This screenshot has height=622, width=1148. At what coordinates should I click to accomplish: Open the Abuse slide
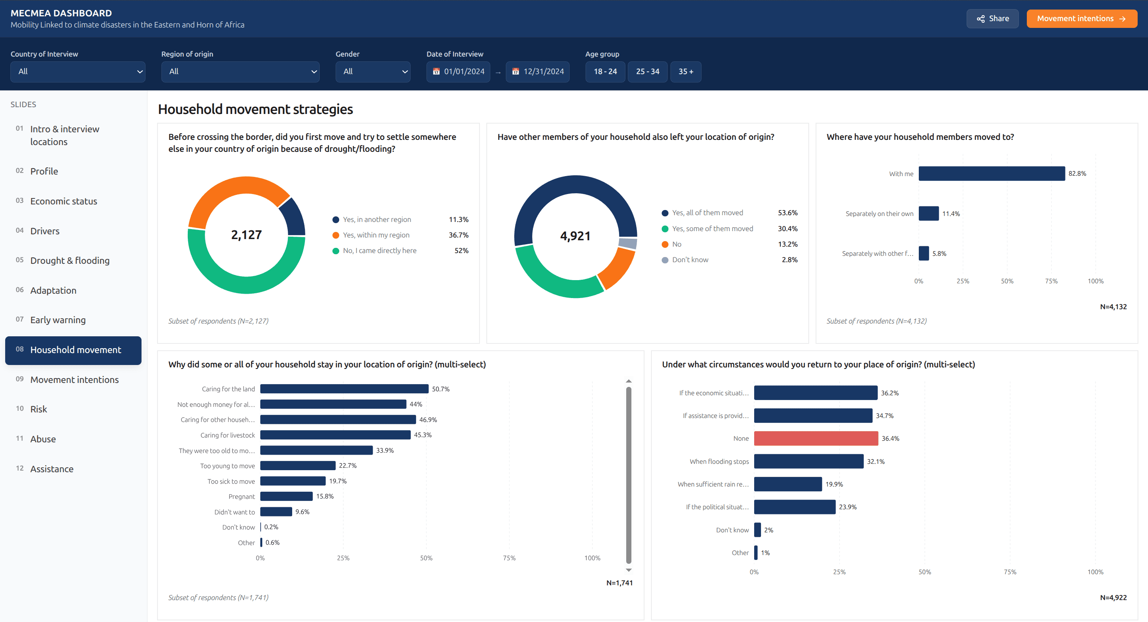73,440
